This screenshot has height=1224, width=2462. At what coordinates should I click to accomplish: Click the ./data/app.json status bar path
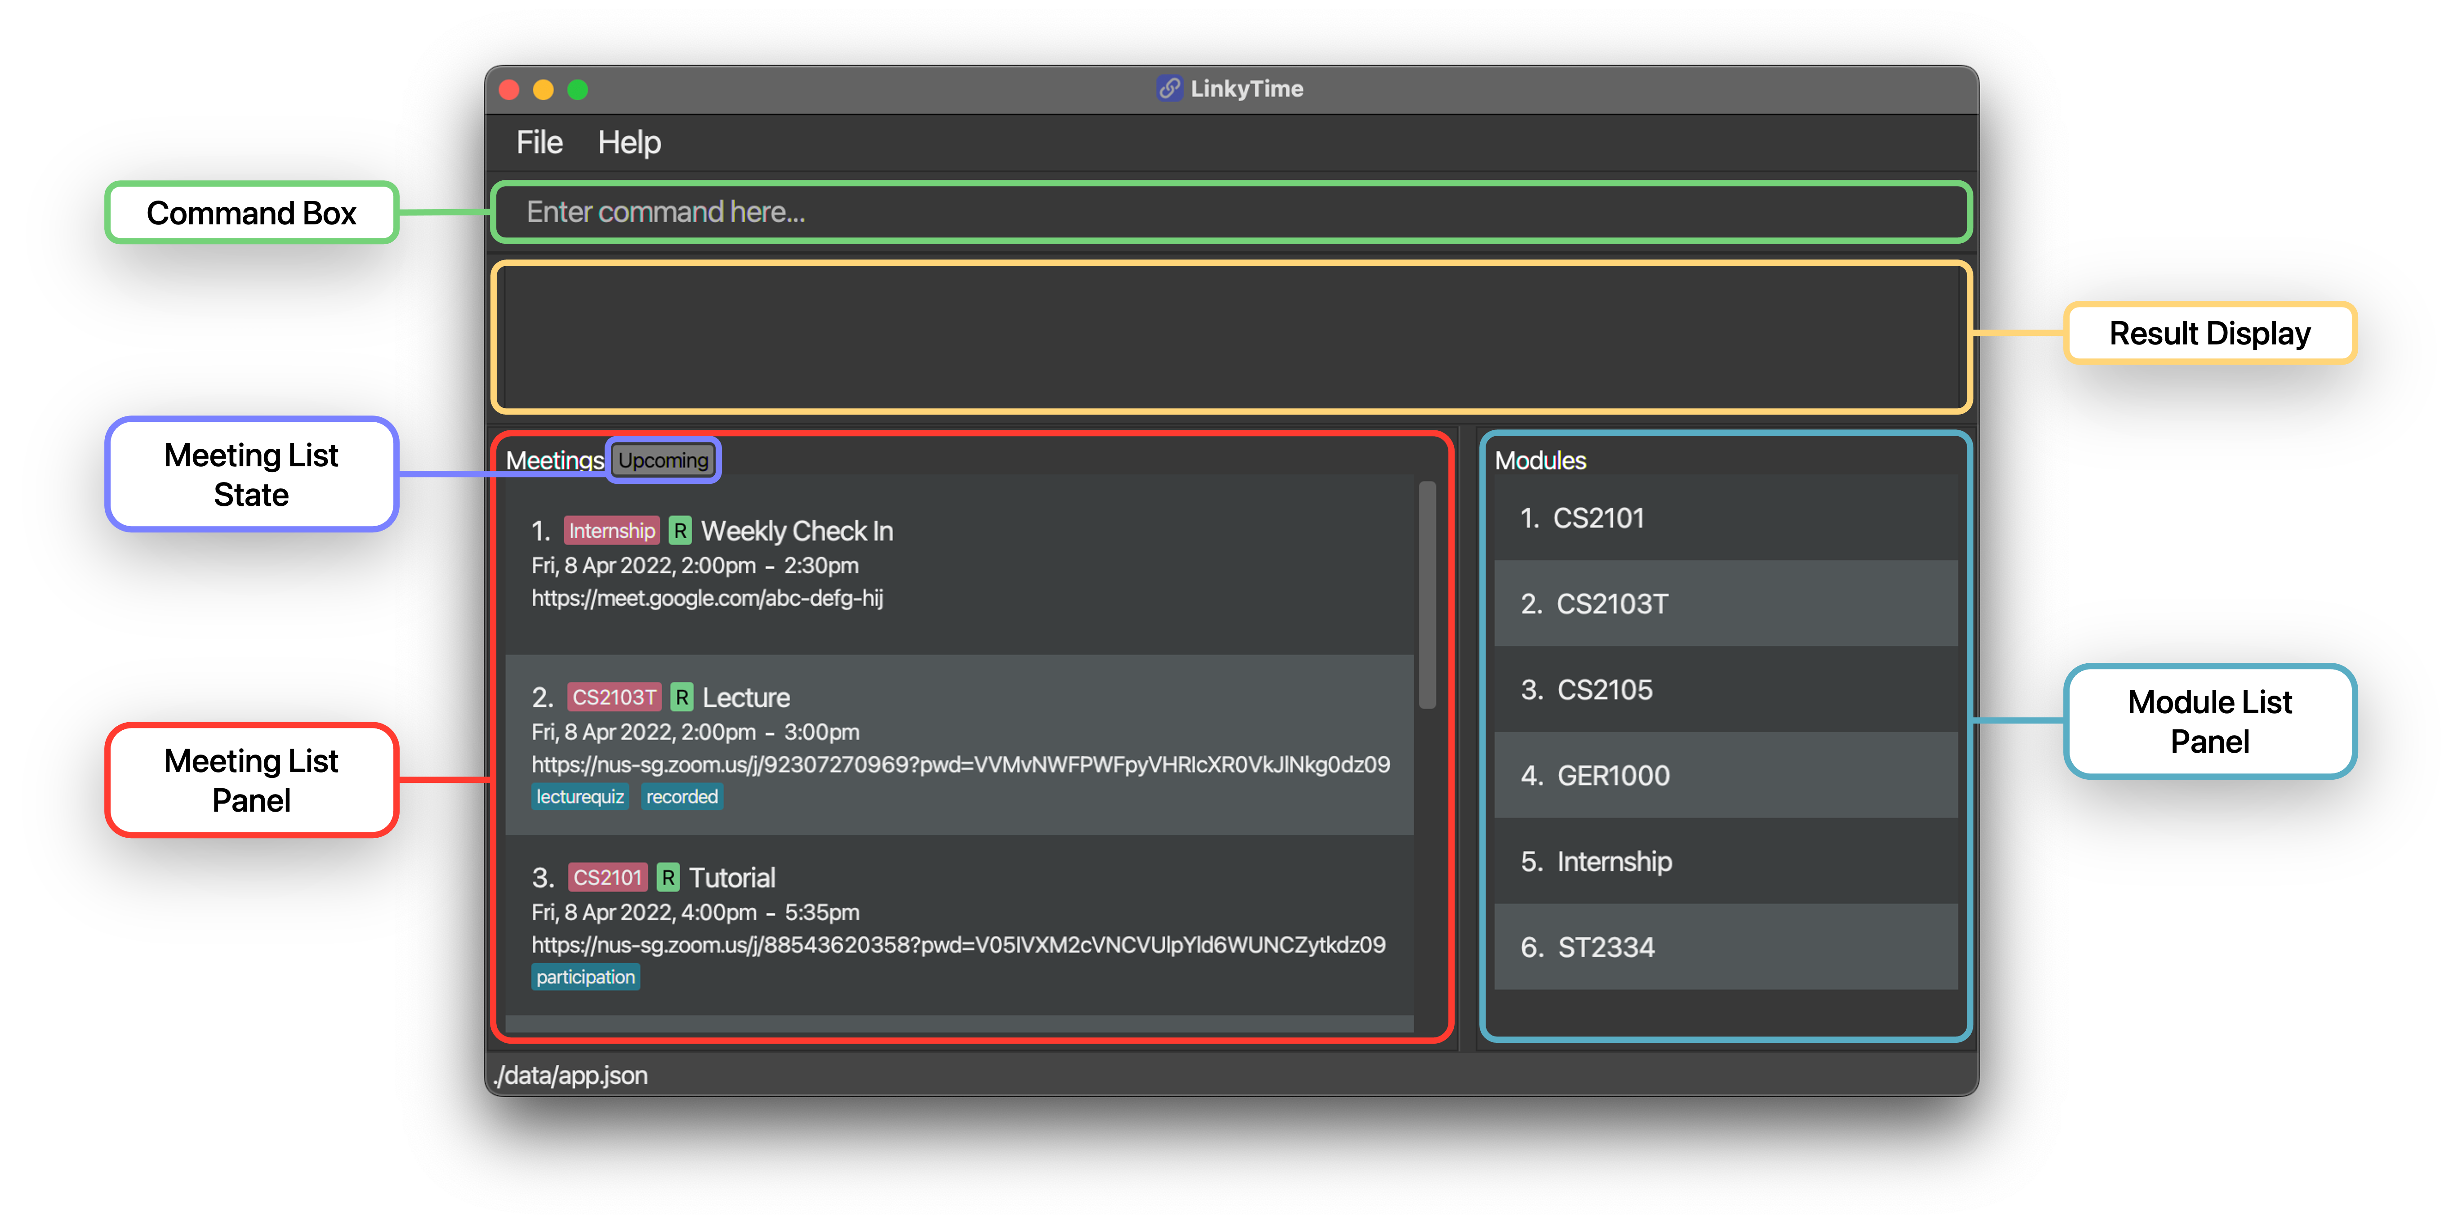click(570, 1076)
